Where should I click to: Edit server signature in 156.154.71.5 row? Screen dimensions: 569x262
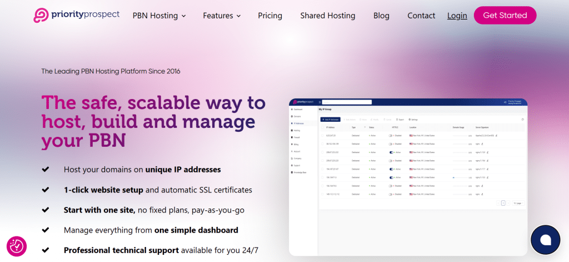[x=488, y=177]
